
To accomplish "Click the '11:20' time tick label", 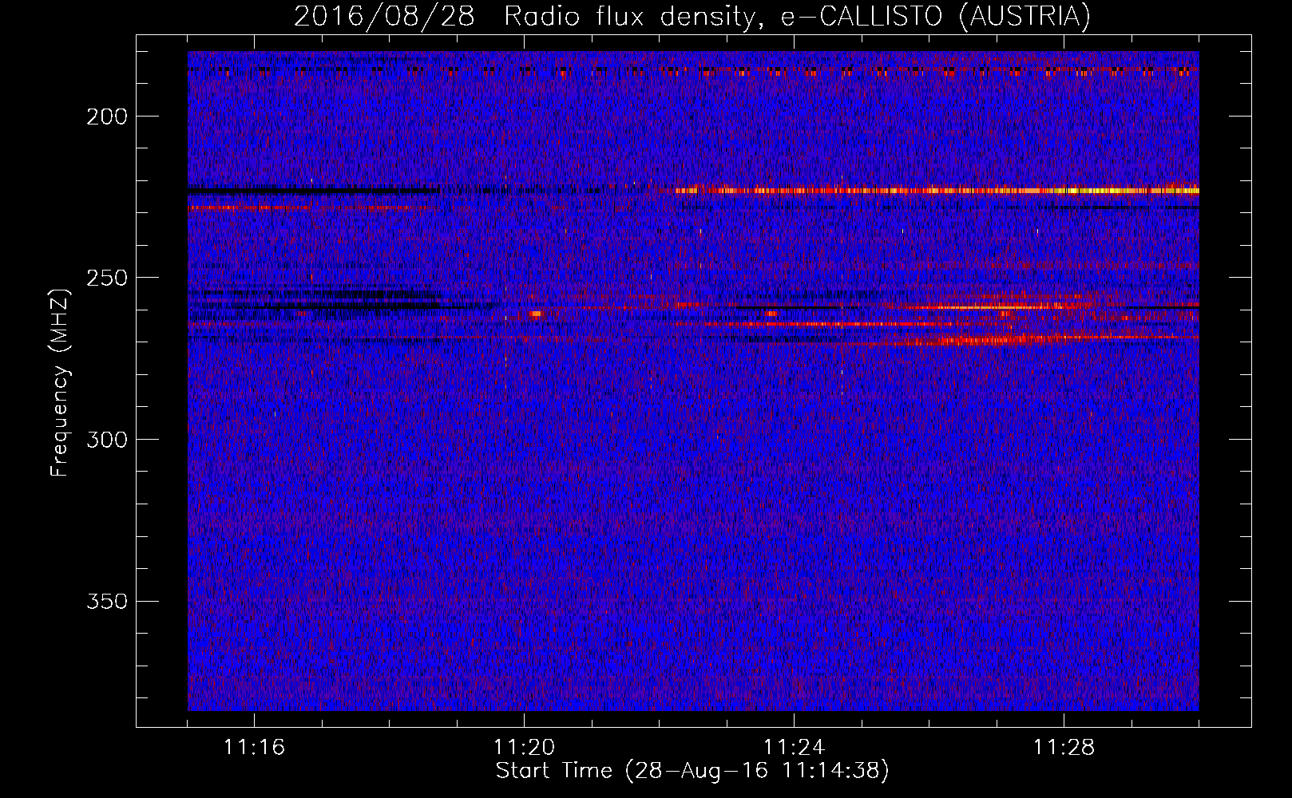I will pyautogui.click(x=524, y=748).
